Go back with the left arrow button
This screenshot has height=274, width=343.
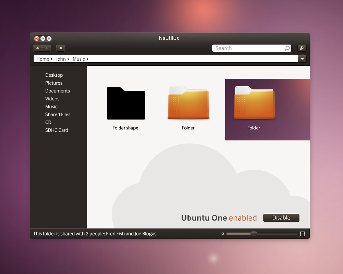38,48
